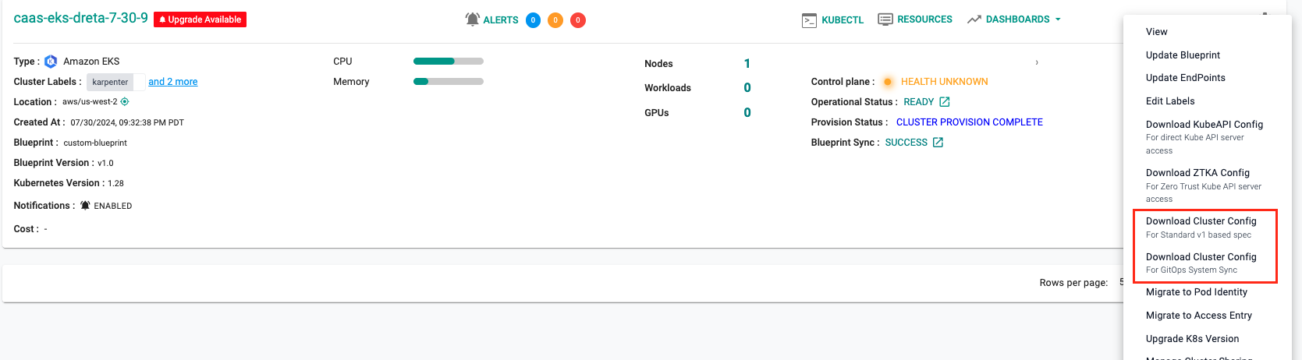Image resolution: width=1302 pixels, height=360 pixels.
Task: Open external link icon next to READY
Action: tap(945, 102)
